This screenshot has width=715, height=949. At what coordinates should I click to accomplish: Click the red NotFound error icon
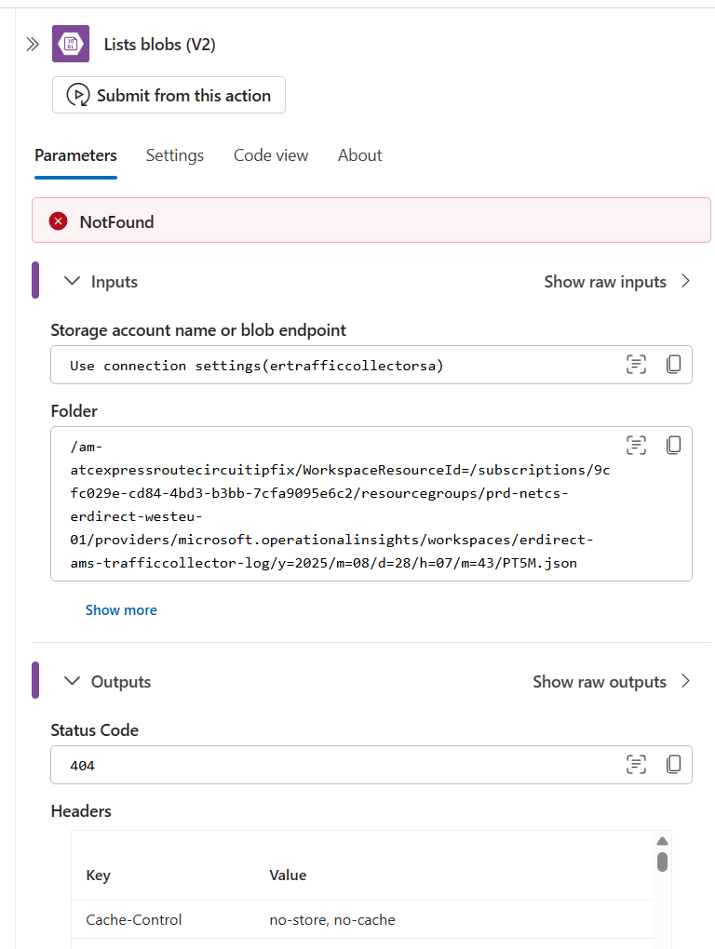click(x=59, y=221)
